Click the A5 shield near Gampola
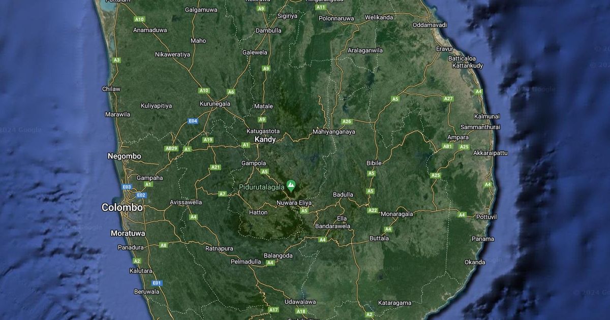Viewport: 610px width, 320px height. [264, 172]
